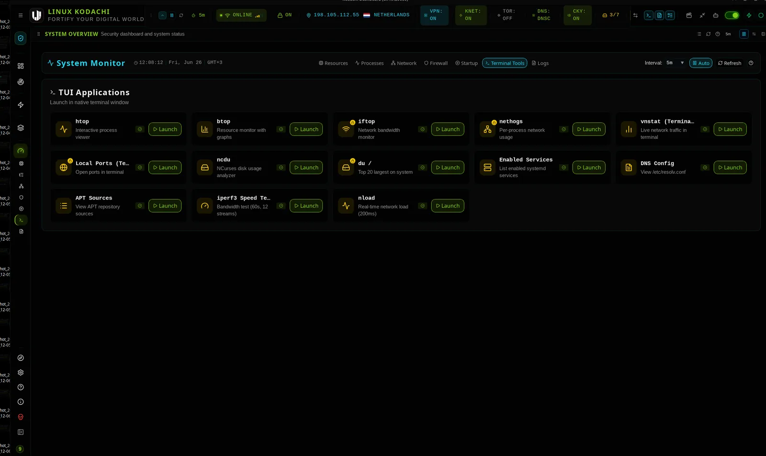Viewport: 766px width, 456px height.
Task: Select the Terminal Tools tab
Action: pyautogui.click(x=505, y=63)
